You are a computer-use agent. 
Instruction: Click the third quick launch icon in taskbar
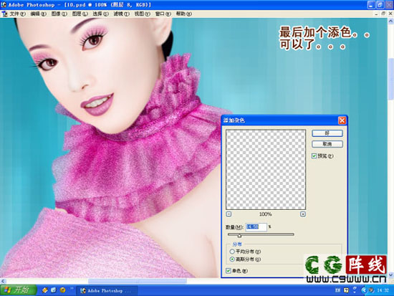tap(62, 290)
